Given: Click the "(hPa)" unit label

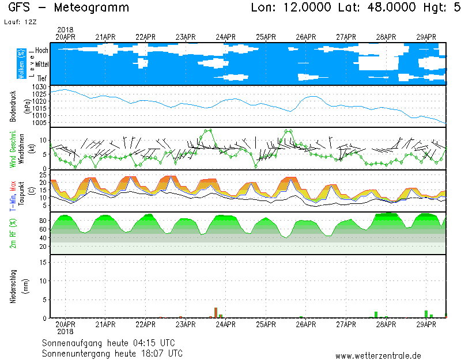Looking at the screenshot, I should (28, 106).
